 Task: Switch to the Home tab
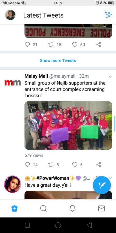(14, 208)
